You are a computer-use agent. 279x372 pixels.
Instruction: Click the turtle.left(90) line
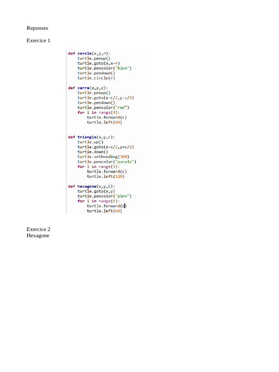(104, 122)
